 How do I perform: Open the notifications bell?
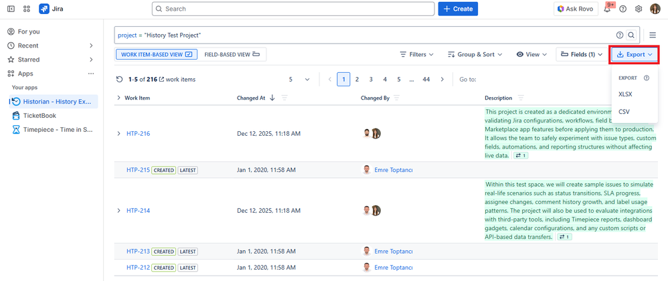(x=607, y=9)
